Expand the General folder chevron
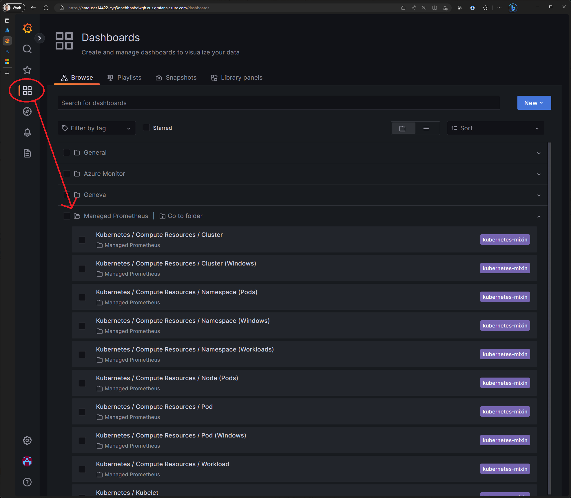 539,153
